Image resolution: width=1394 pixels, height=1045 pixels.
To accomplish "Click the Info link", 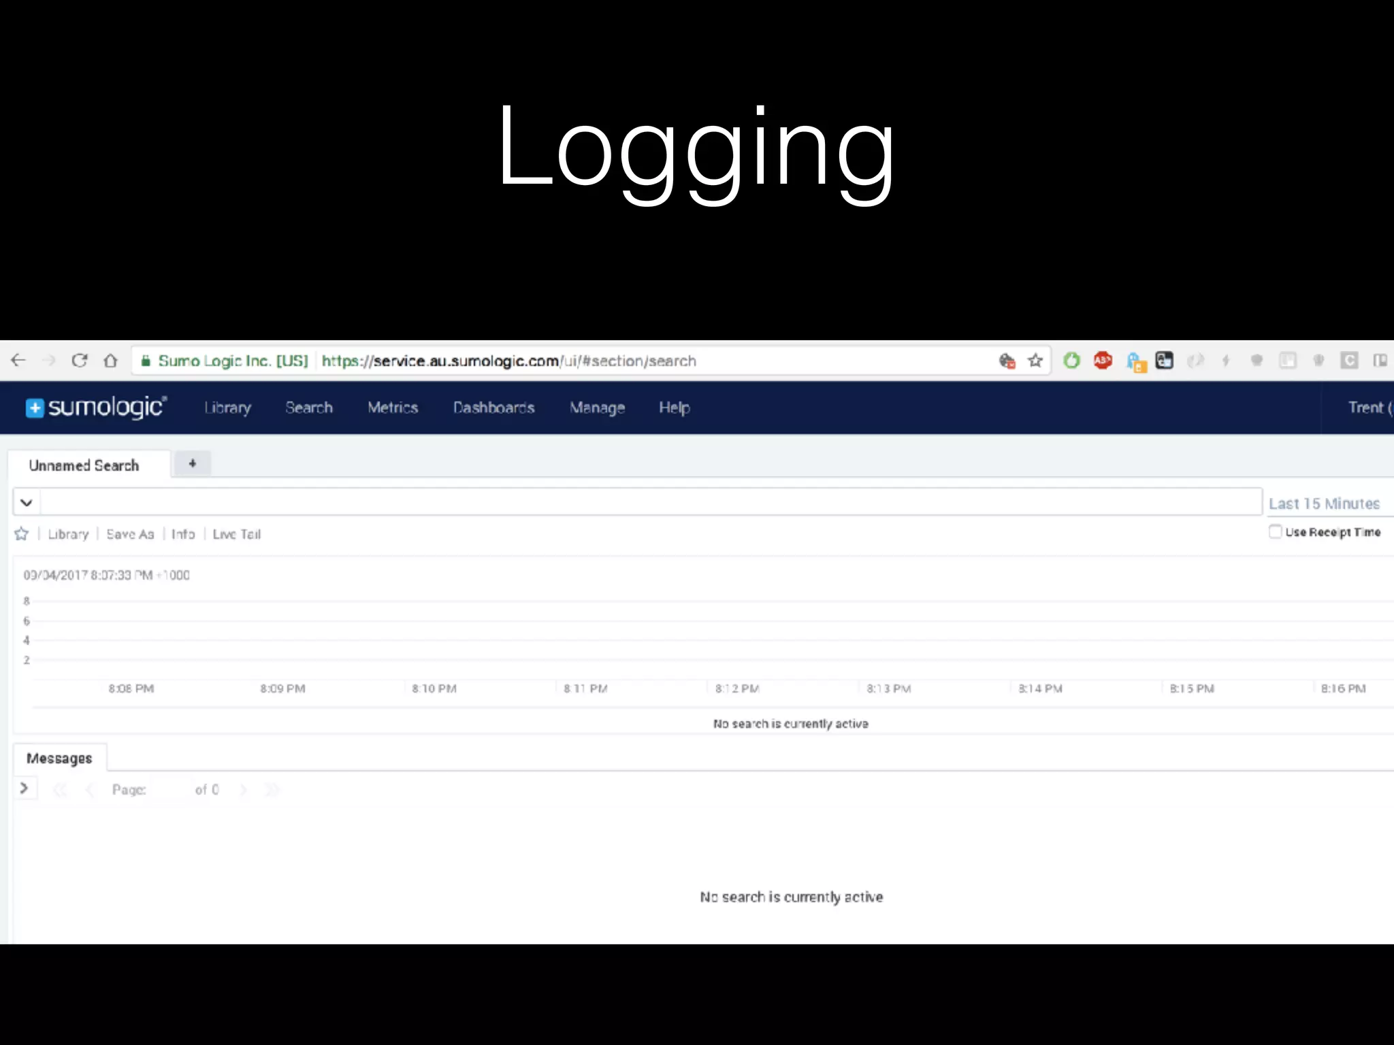I will (x=183, y=534).
